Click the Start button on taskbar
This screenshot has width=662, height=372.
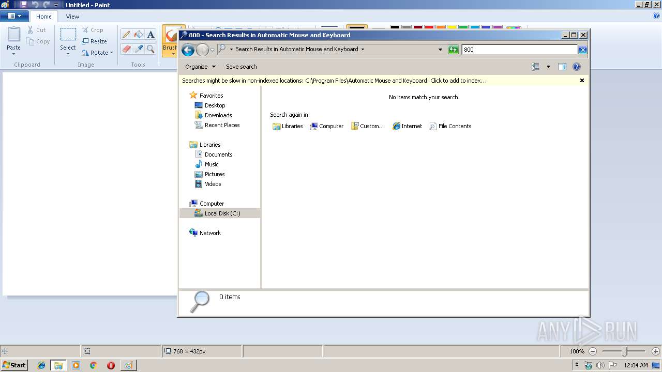click(14, 365)
